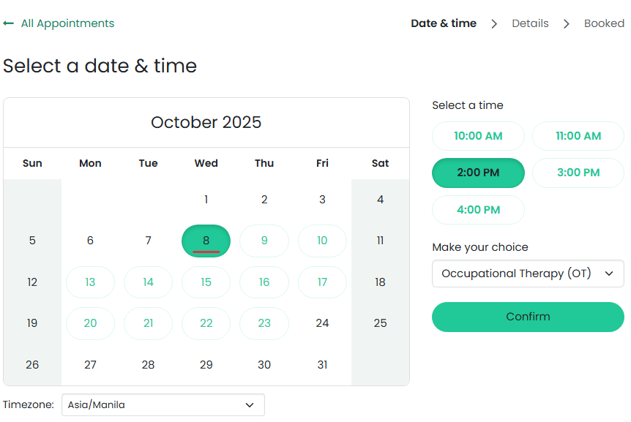The image size is (631, 422).
Task: Choose the 3:00 PM time slot
Action: (x=578, y=173)
